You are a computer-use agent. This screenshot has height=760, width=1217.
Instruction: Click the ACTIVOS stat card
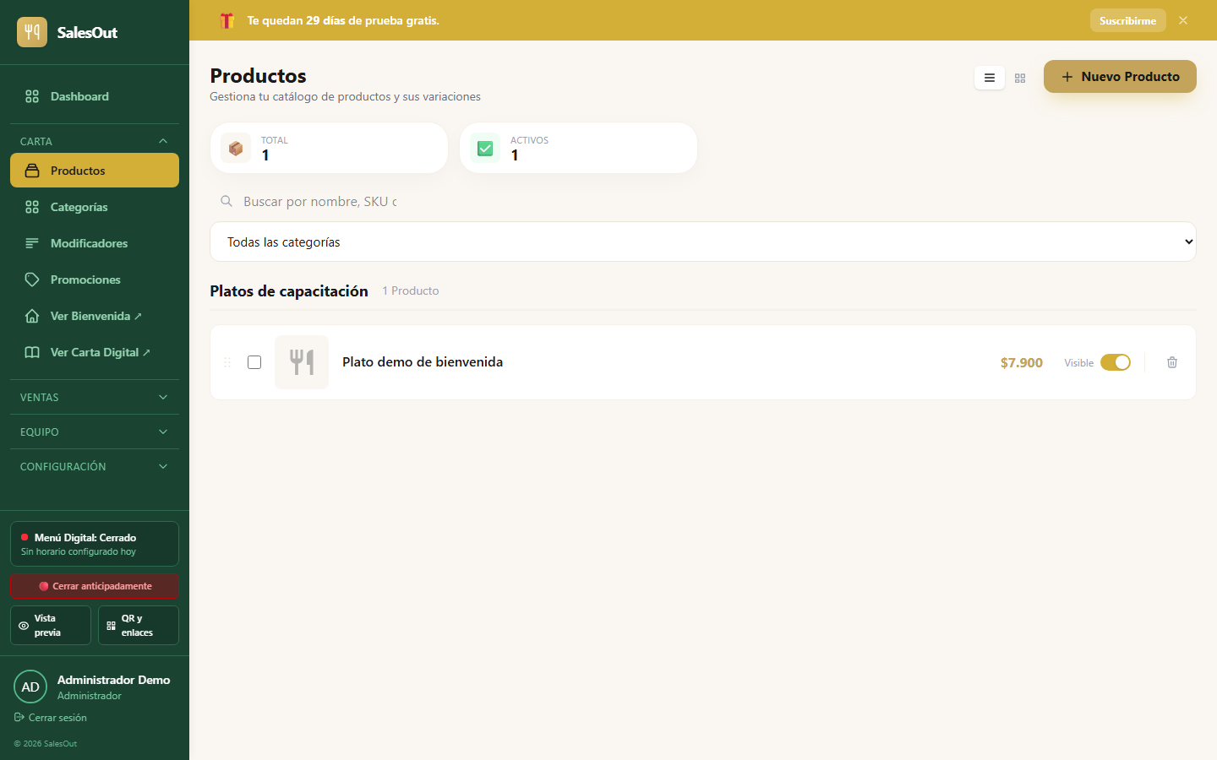pos(578,148)
